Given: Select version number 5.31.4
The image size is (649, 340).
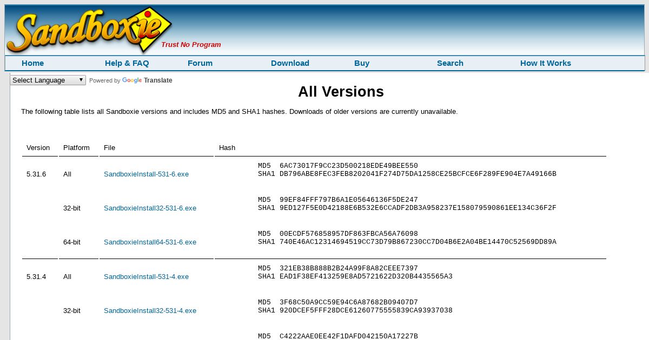Looking at the screenshot, I should tap(36, 277).
